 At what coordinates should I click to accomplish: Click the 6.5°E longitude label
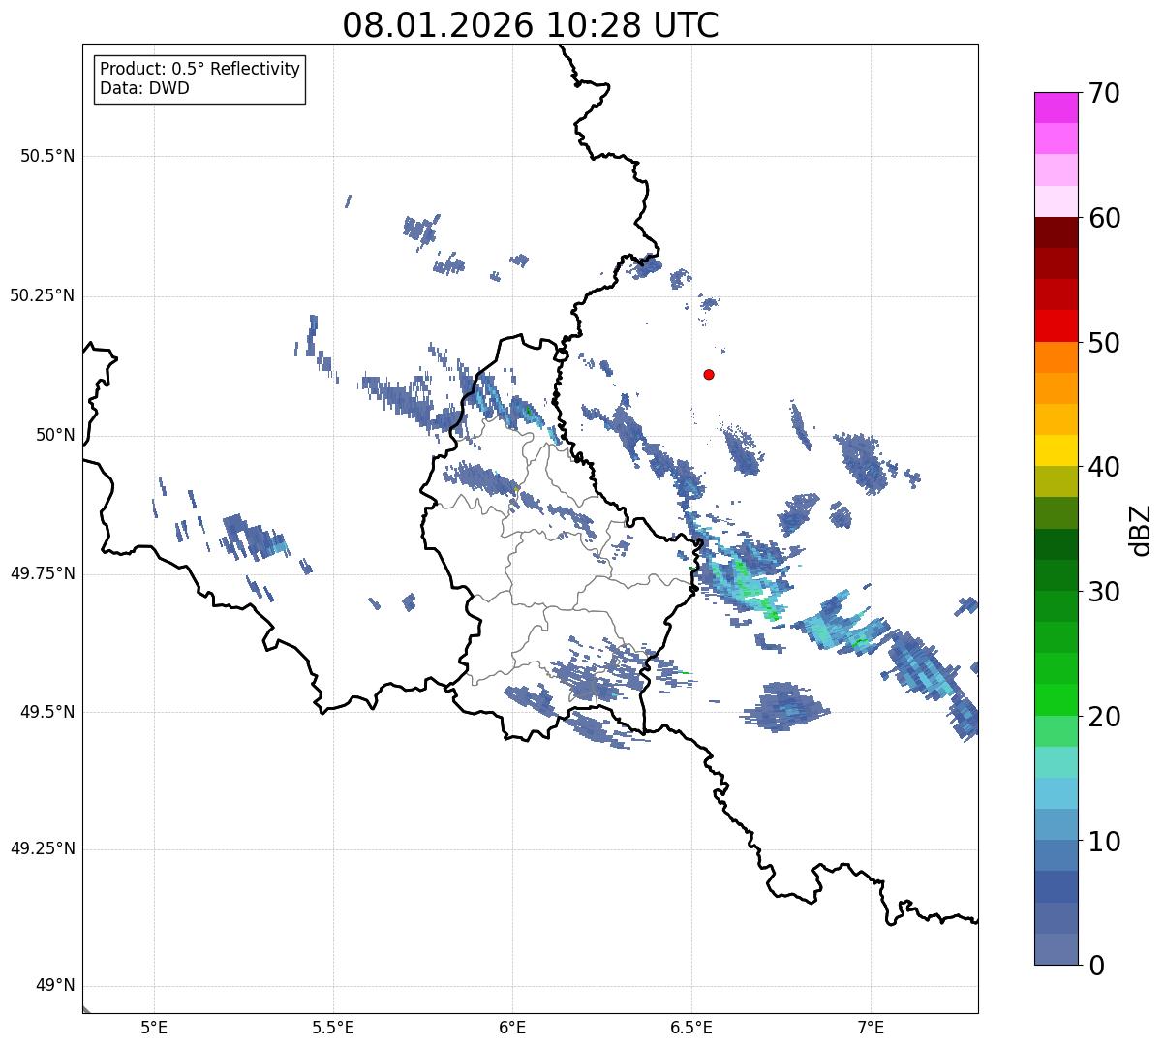[691, 1027]
